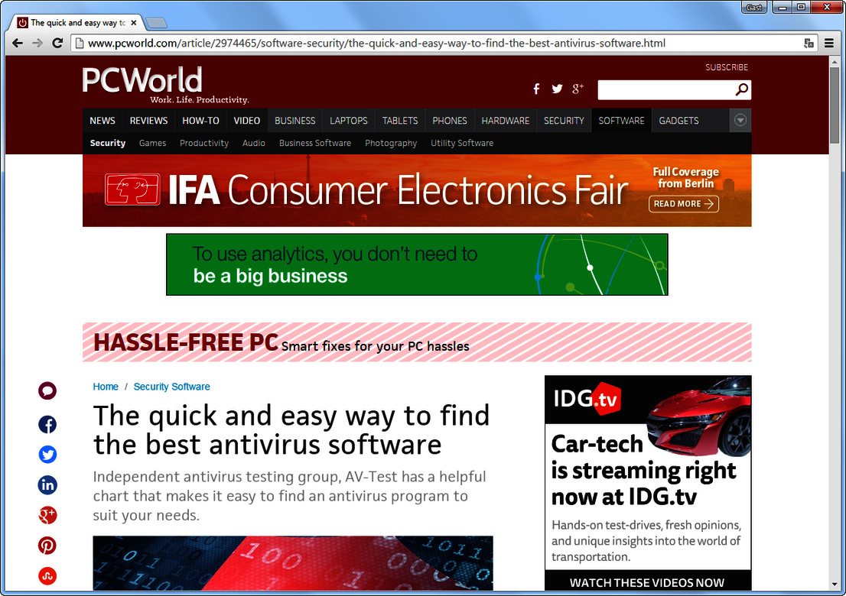Viewport: 846px width, 596px height.
Task: Share the article with the Facebook sidebar icon
Action: coord(47,424)
